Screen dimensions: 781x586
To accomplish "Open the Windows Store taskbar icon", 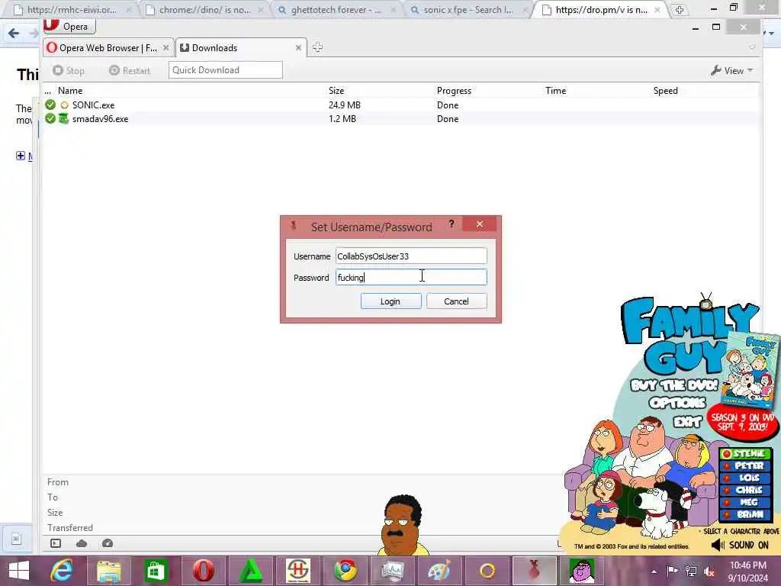I will pos(156,571).
